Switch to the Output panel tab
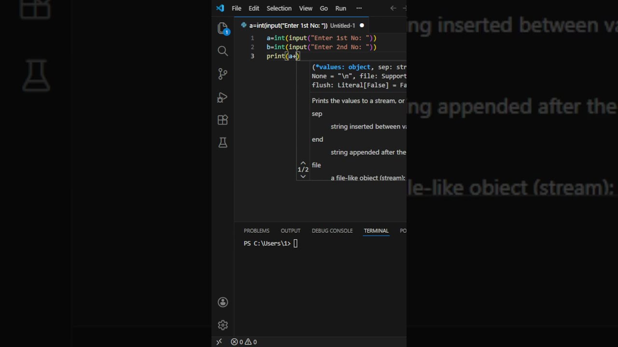618x347 pixels. (291, 231)
